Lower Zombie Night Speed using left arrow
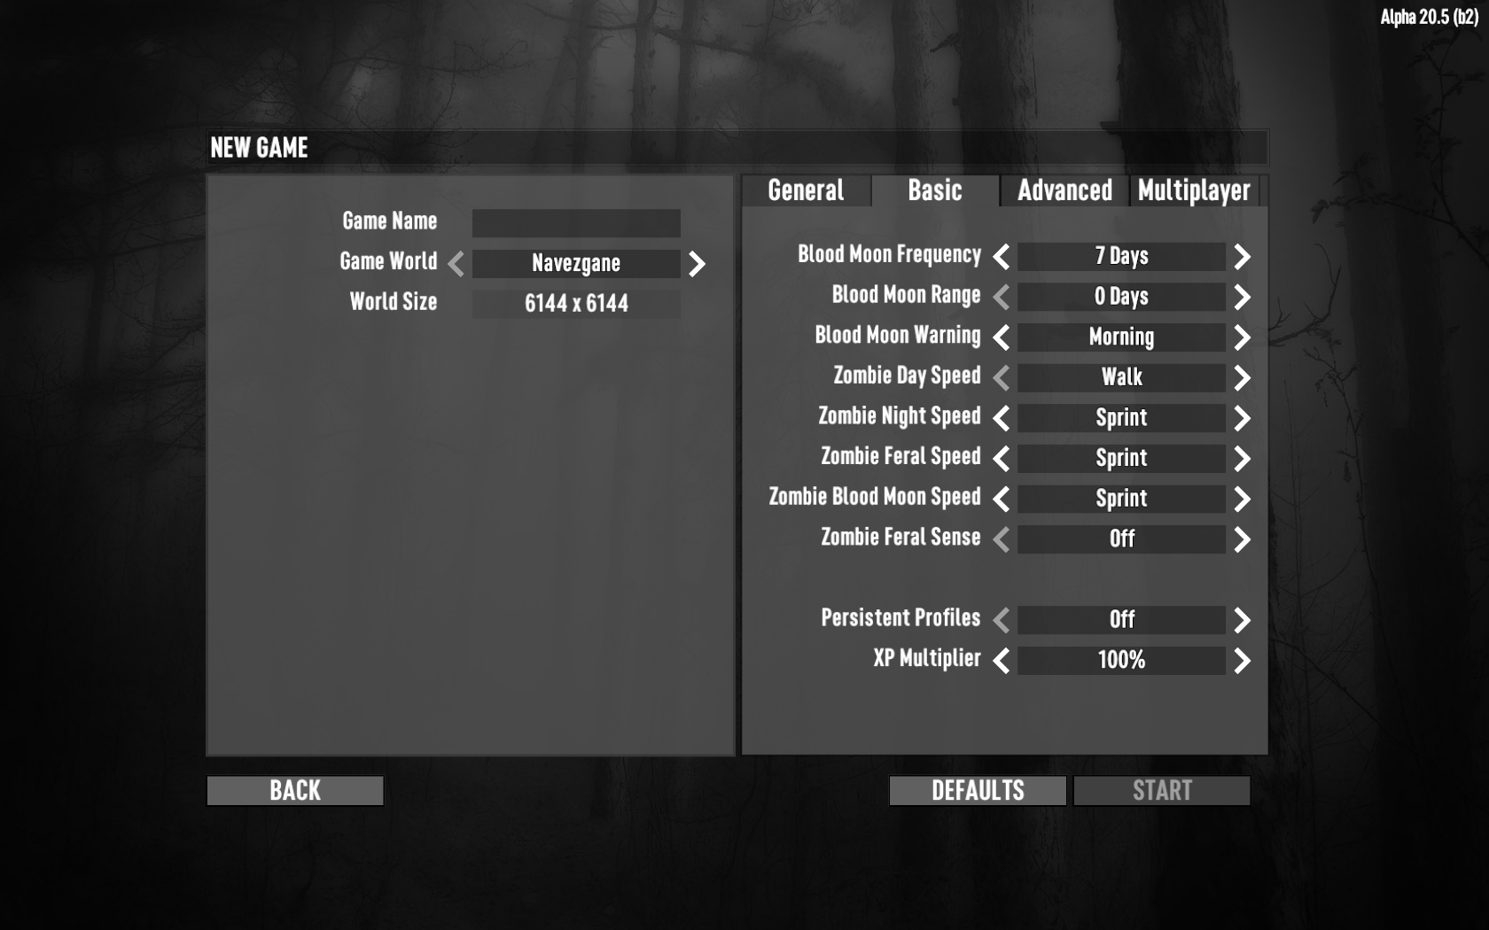The width and height of the screenshot is (1489, 930). (1002, 418)
